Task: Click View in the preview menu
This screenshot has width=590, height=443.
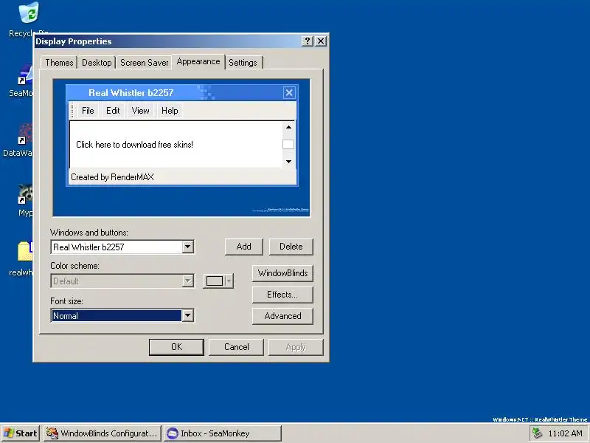Action: pos(140,111)
